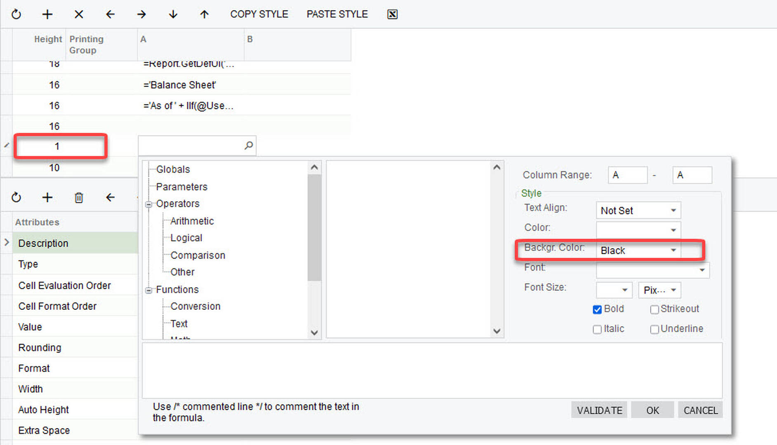Open the Text Align dropdown

click(673, 211)
